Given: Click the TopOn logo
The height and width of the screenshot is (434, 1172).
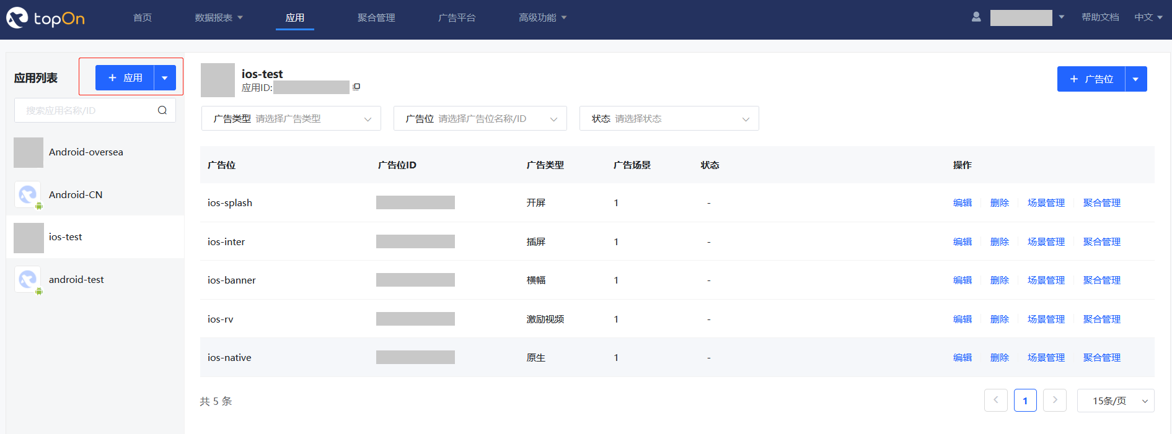Looking at the screenshot, I should tap(45, 18).
